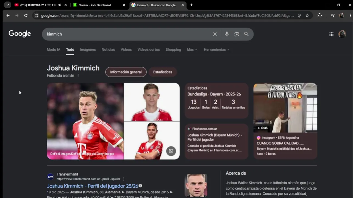
Task: Open Transfermarkt result thumbnail image
Action: (x=196, y=185)
